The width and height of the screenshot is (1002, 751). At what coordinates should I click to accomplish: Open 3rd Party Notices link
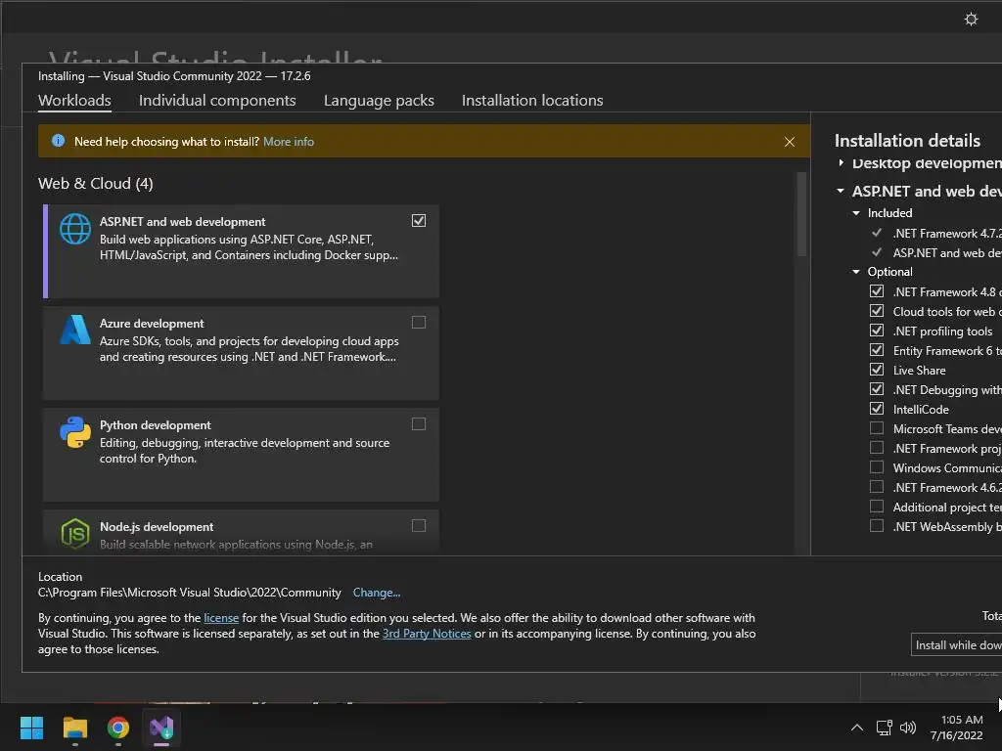pyautogui.click(x=427, y=634)
